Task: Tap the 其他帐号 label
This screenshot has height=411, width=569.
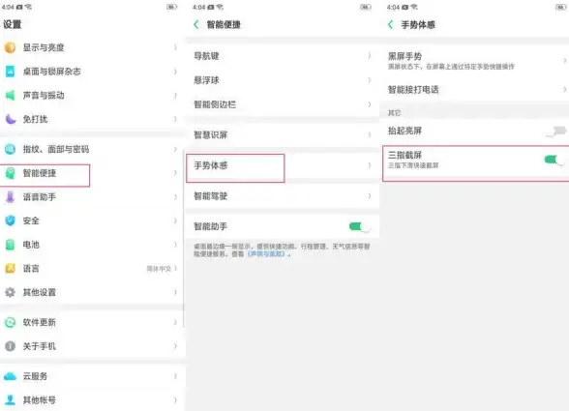Action: pyautogui.click(x=39, y=400)
